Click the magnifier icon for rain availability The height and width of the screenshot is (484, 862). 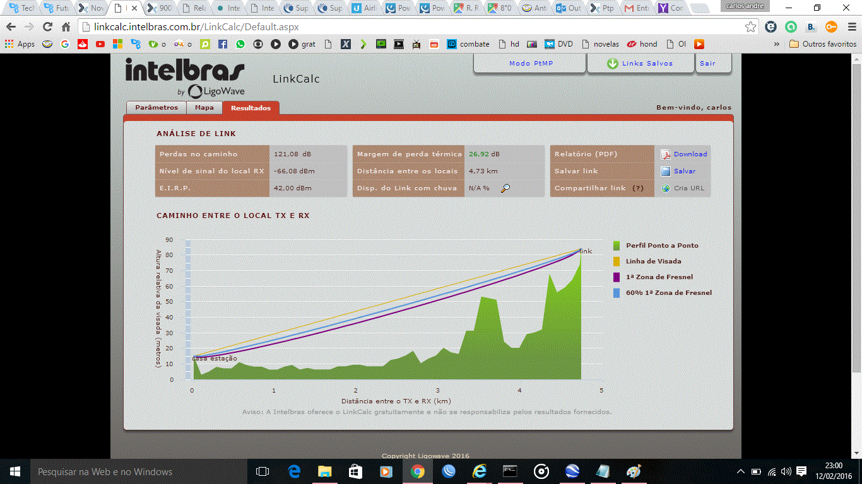point(505,188)
